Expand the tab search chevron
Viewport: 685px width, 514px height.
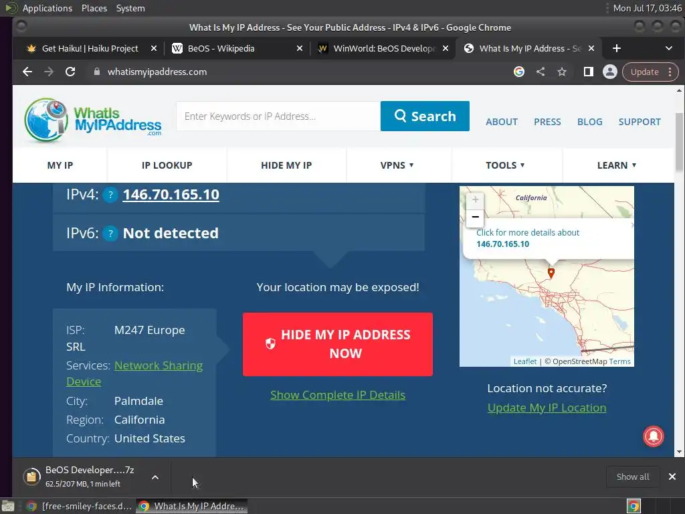coord(669,48)
